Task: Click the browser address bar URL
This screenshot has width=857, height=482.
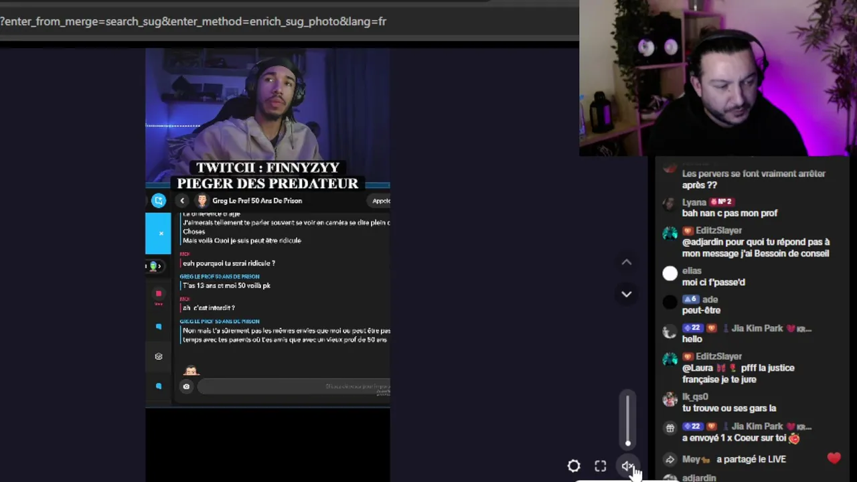Action: pyautogui.click(x=193, y=21)
